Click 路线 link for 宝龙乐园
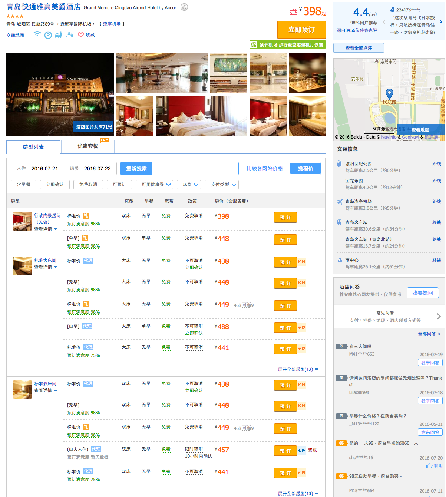Viewport: 446px width, 497px height. coord(437,181)
